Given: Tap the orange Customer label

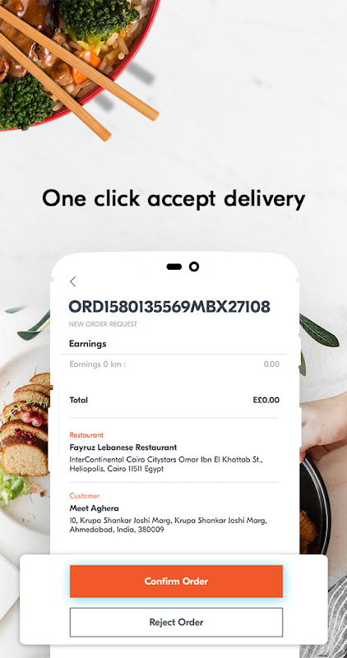Looking at the screenshot, I should click(x=85, y=496).
